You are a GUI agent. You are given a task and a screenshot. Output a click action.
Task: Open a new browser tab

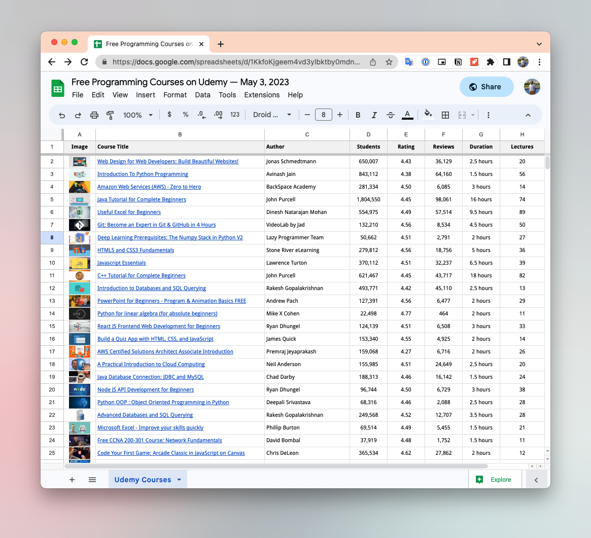coord(221,44)
